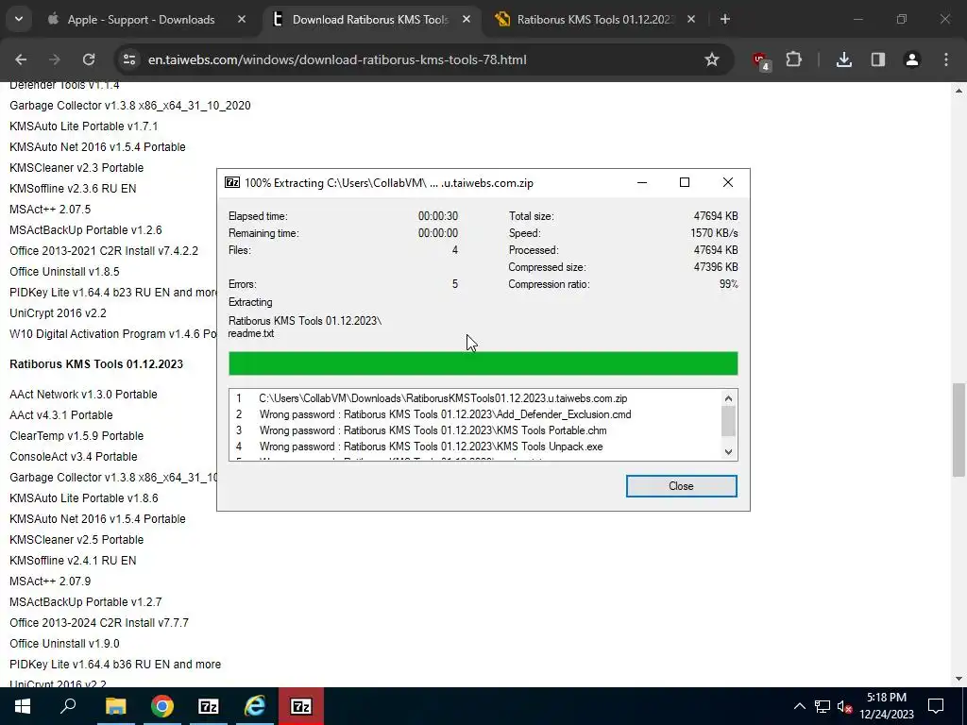This screenshot has height=725, width=967.
Task: Close the Download Ratiborus KMS Tools tab
Action: 467,20
